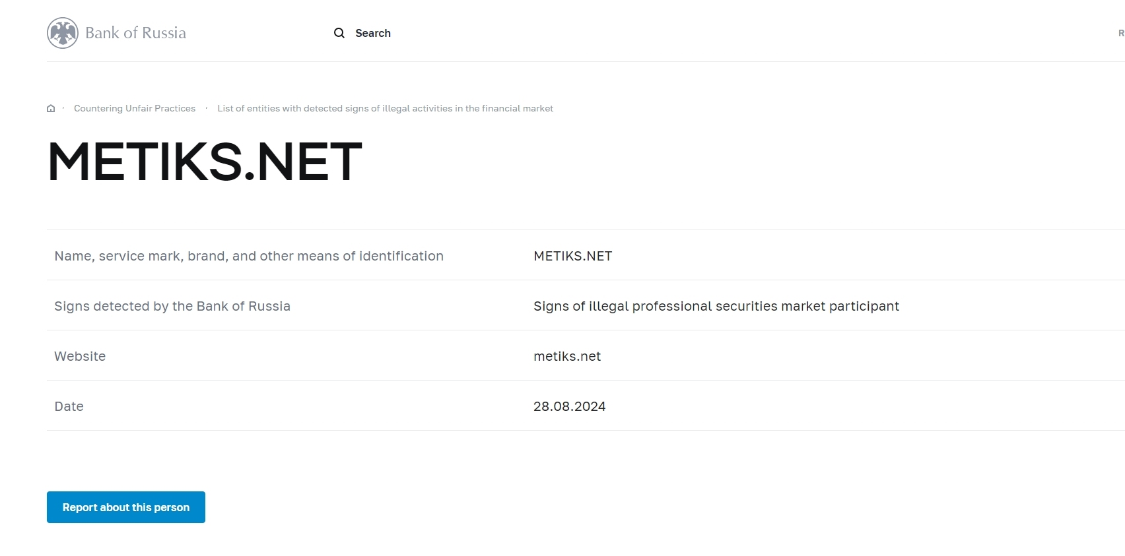The height and width of the screenshot is (556, 1125).
Task: Open the Bank of Russia logo text
Action: click(x=135, y=33)
